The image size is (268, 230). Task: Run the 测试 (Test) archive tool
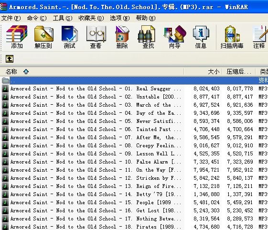69,37
